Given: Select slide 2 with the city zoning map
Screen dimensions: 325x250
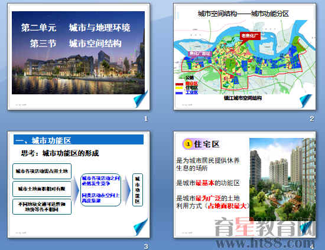Looking at the screenshot, I should pos(245,57).
